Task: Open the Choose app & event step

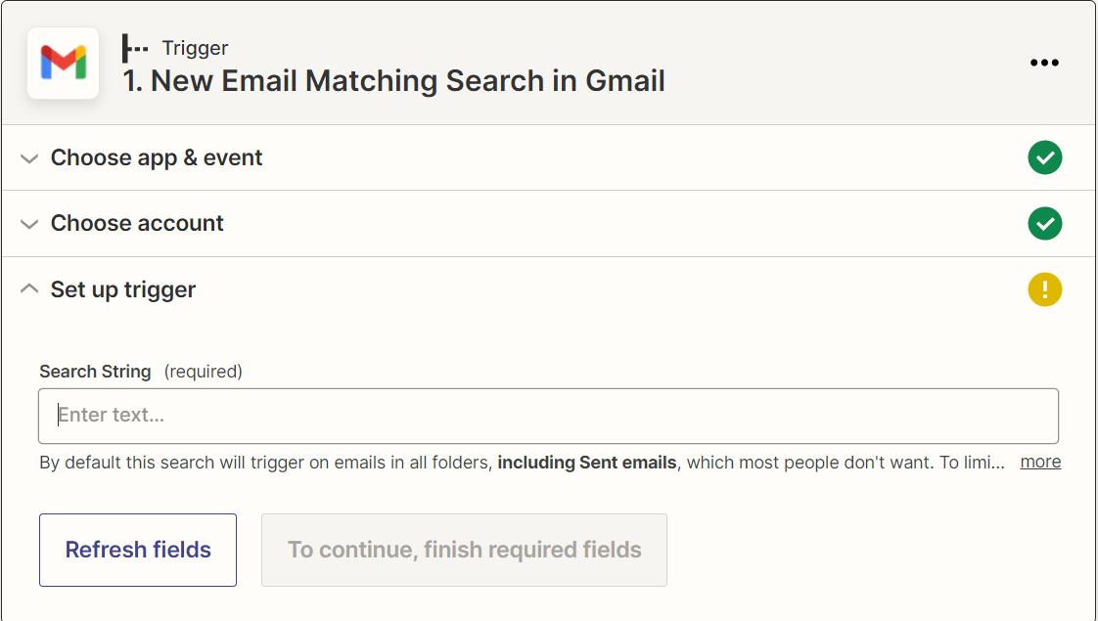Action: (157, 157)
